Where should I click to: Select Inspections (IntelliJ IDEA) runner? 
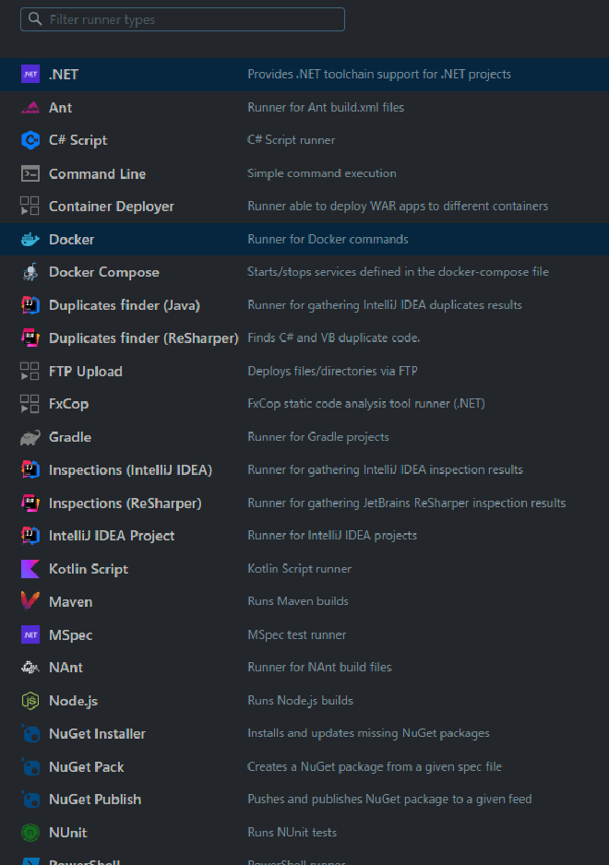(130, 470)
